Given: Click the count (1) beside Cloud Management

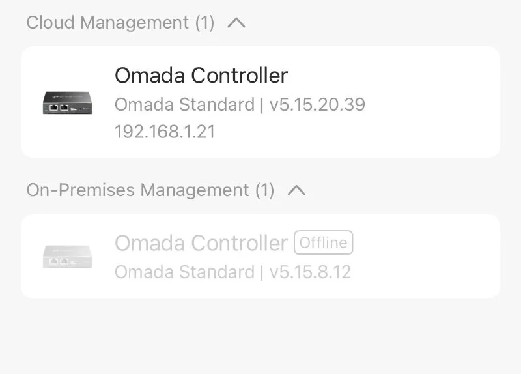Looking at the screenshot, I should click(204, 23).
